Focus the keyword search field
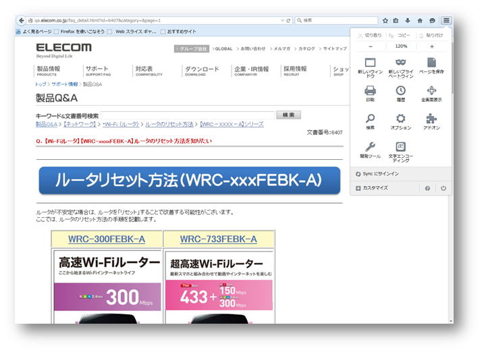Screen dimensions: 482x352 (188, 115)
